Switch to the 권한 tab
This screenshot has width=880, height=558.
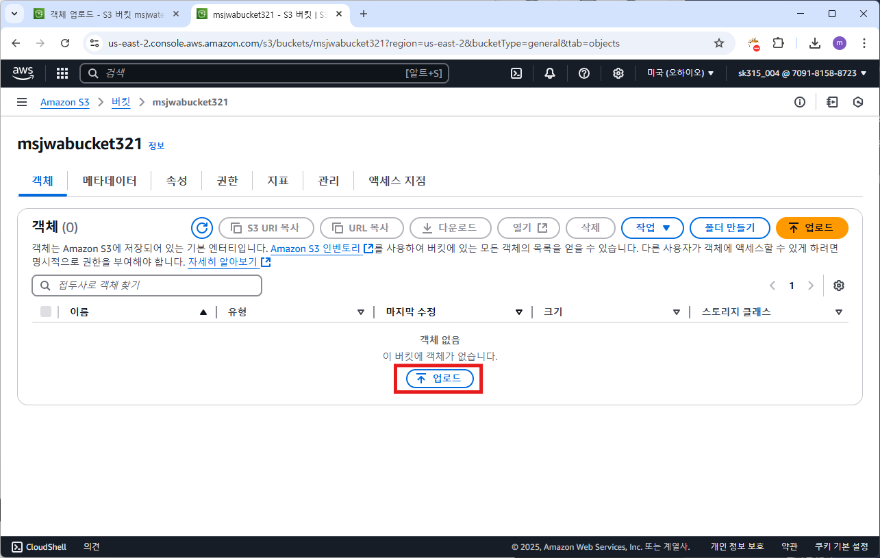(x=227, y=181)
